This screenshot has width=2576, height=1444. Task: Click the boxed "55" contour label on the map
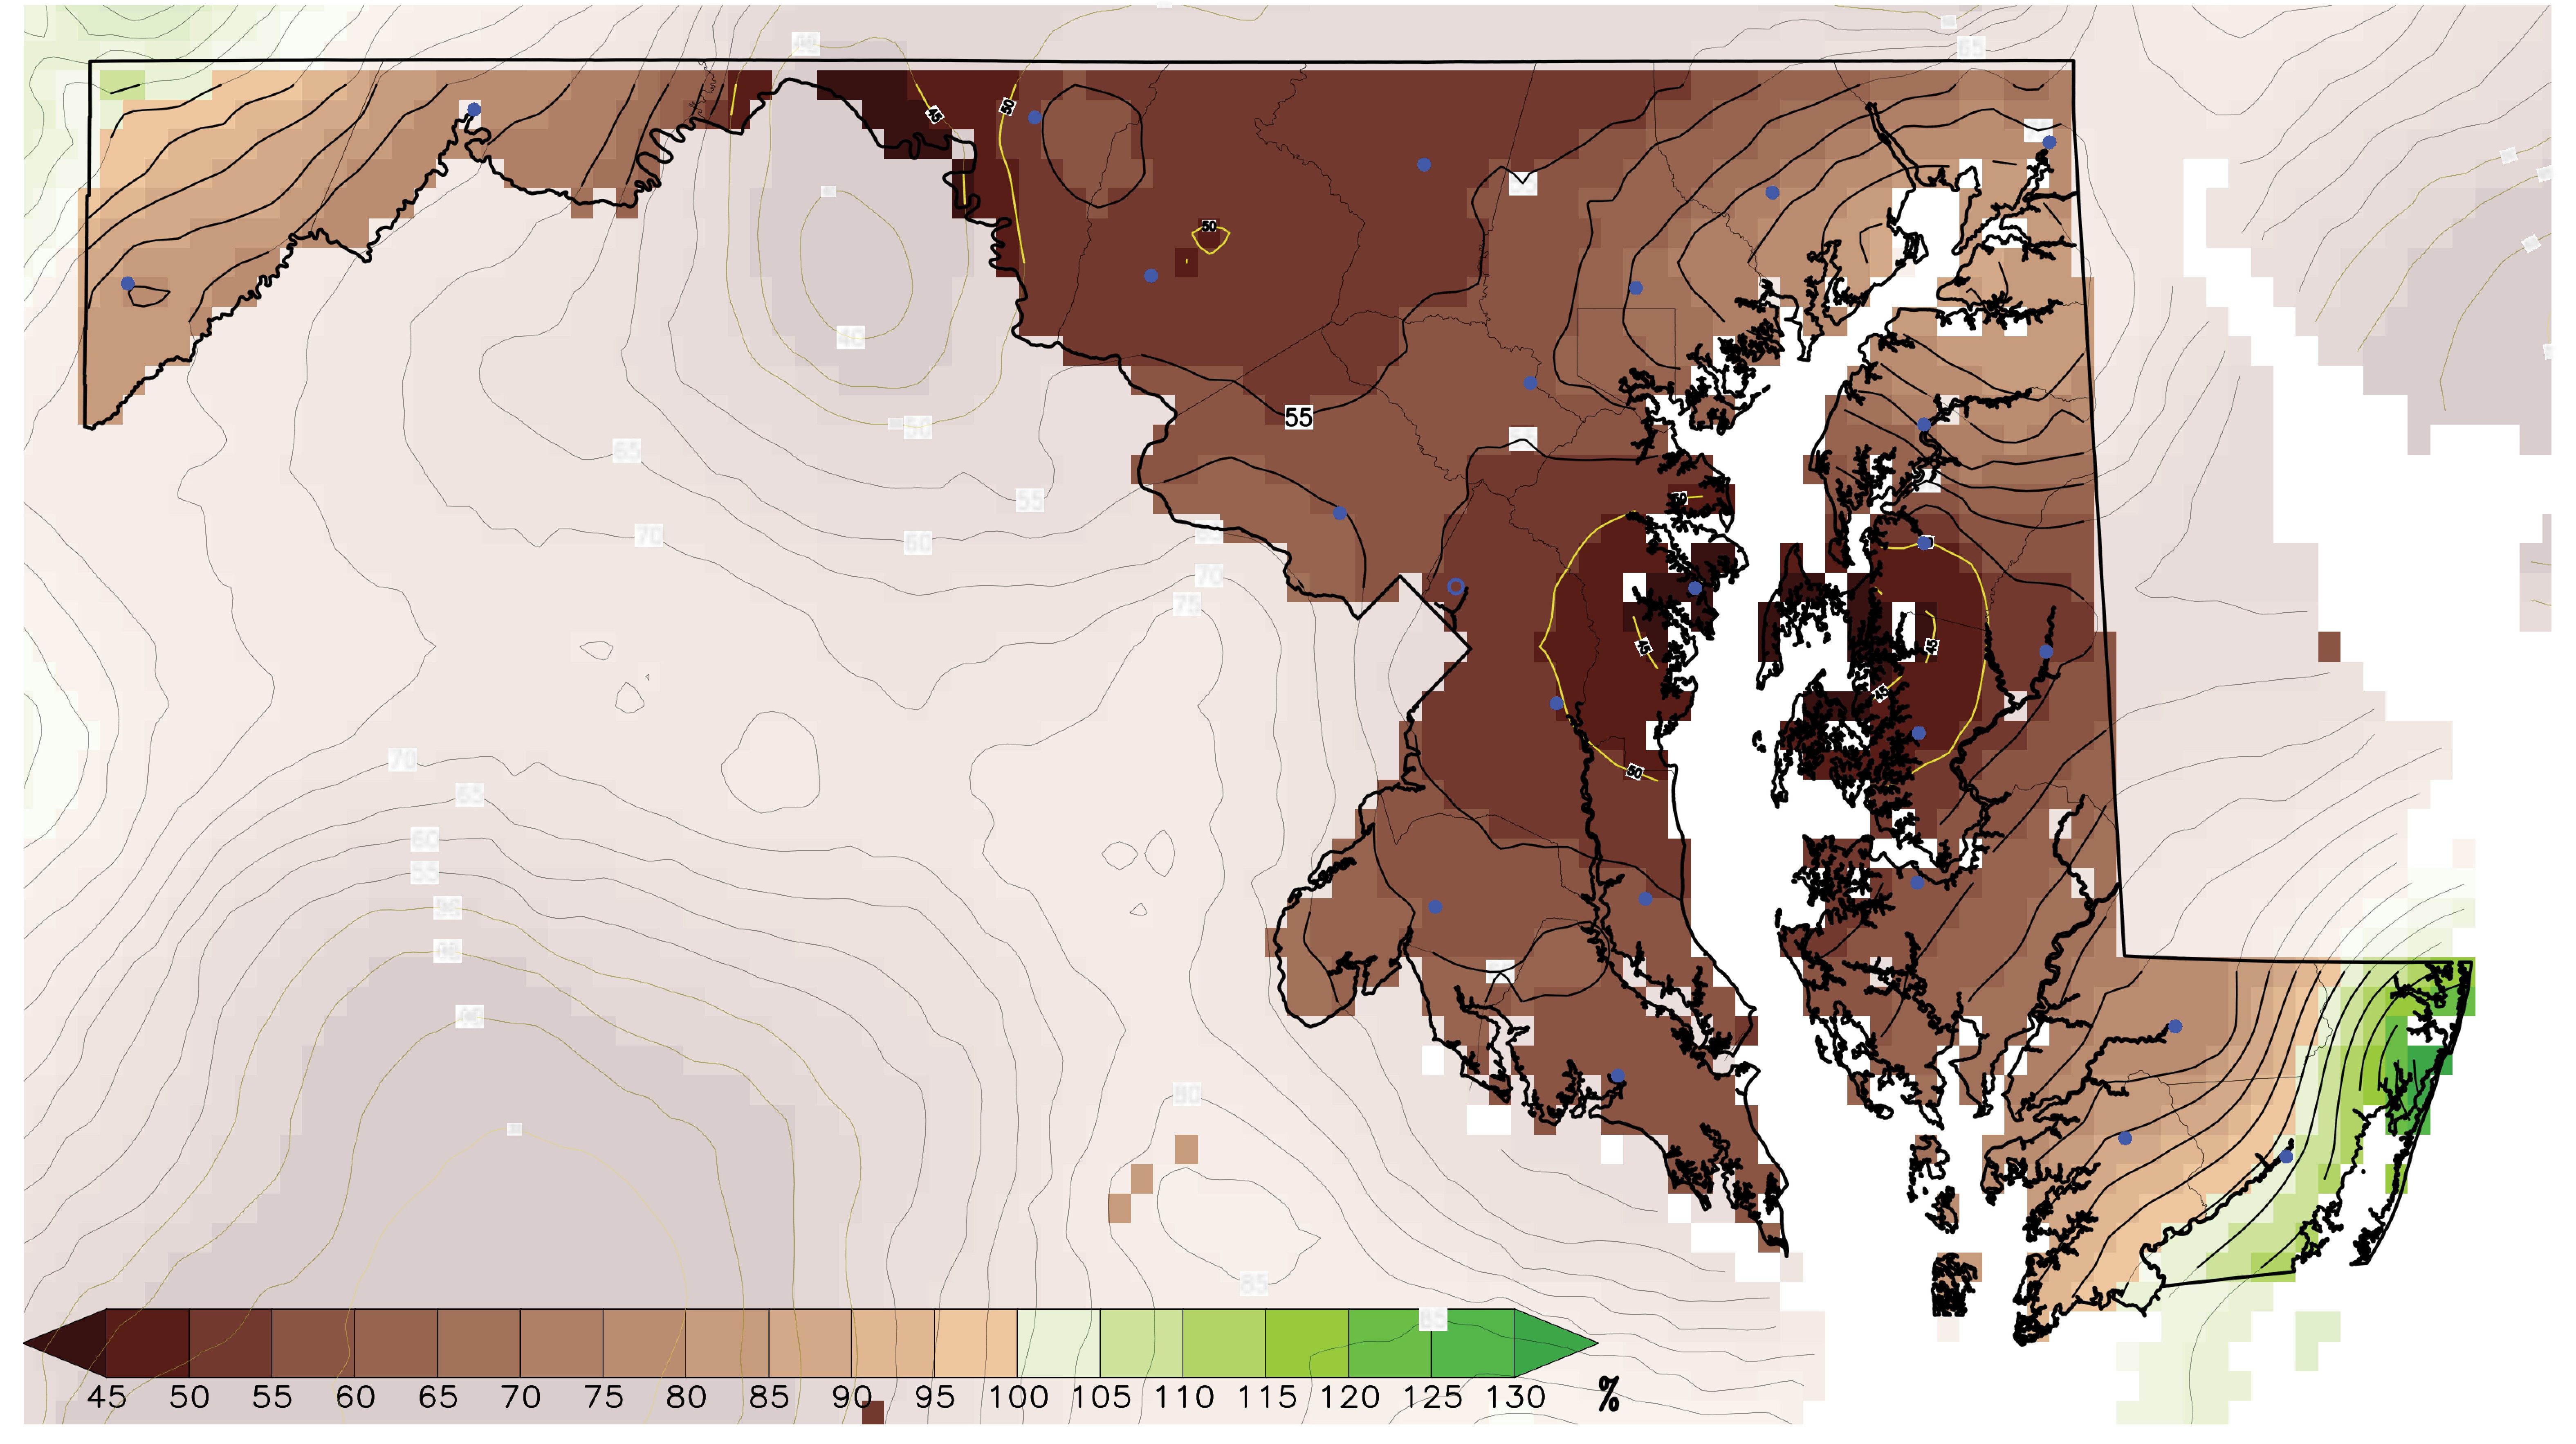1298,417
